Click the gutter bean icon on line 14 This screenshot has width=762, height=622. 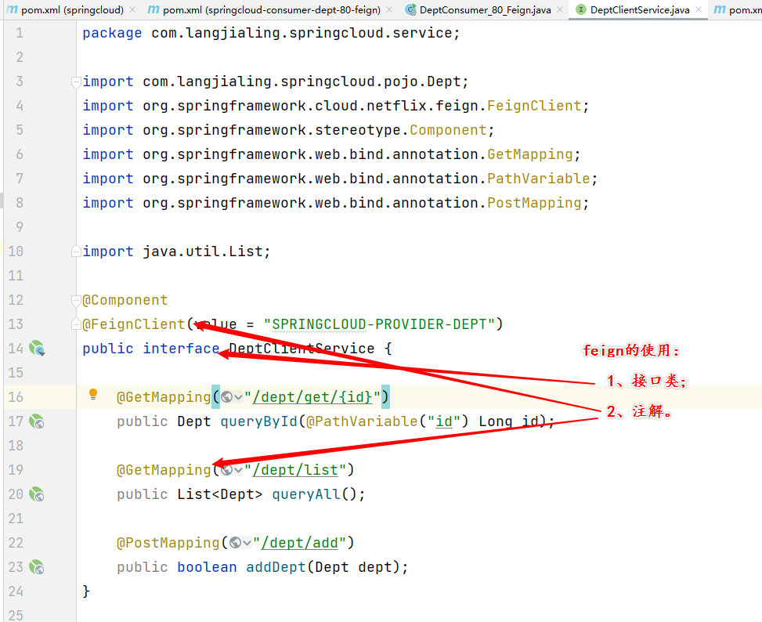click(37, 349)
